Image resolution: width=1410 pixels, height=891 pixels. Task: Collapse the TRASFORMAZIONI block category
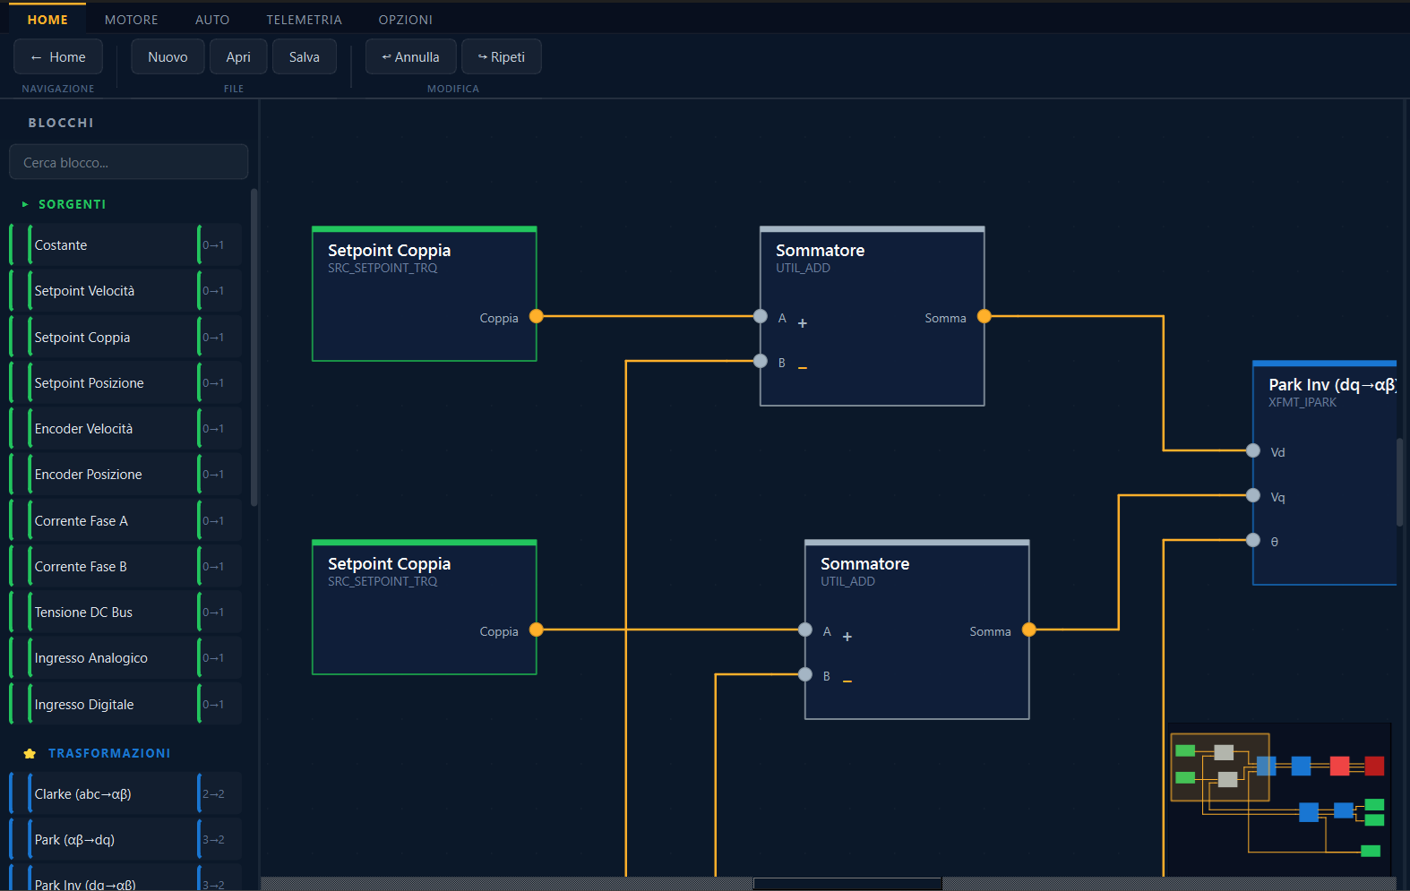point(109,753)
